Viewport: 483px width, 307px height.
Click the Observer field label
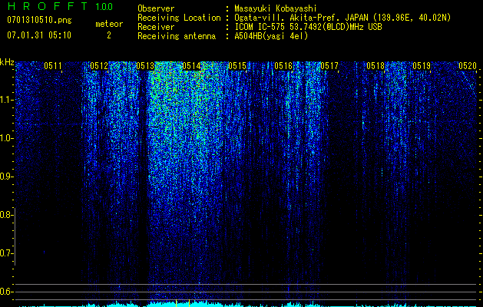156,8
